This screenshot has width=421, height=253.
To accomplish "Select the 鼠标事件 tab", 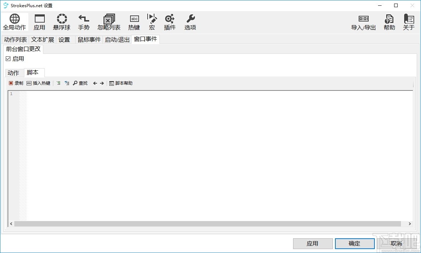I will (88, 39).
